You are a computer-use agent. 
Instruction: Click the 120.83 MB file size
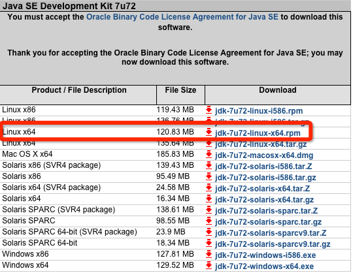(175, 132)
